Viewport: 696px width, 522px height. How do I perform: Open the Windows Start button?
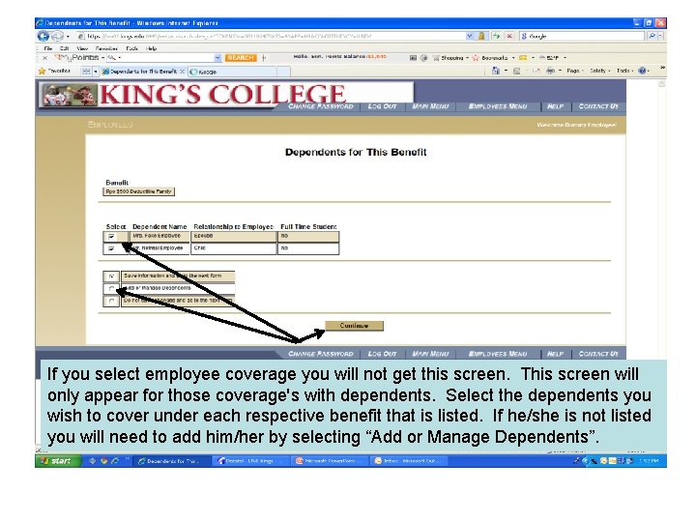pos(58,461)
